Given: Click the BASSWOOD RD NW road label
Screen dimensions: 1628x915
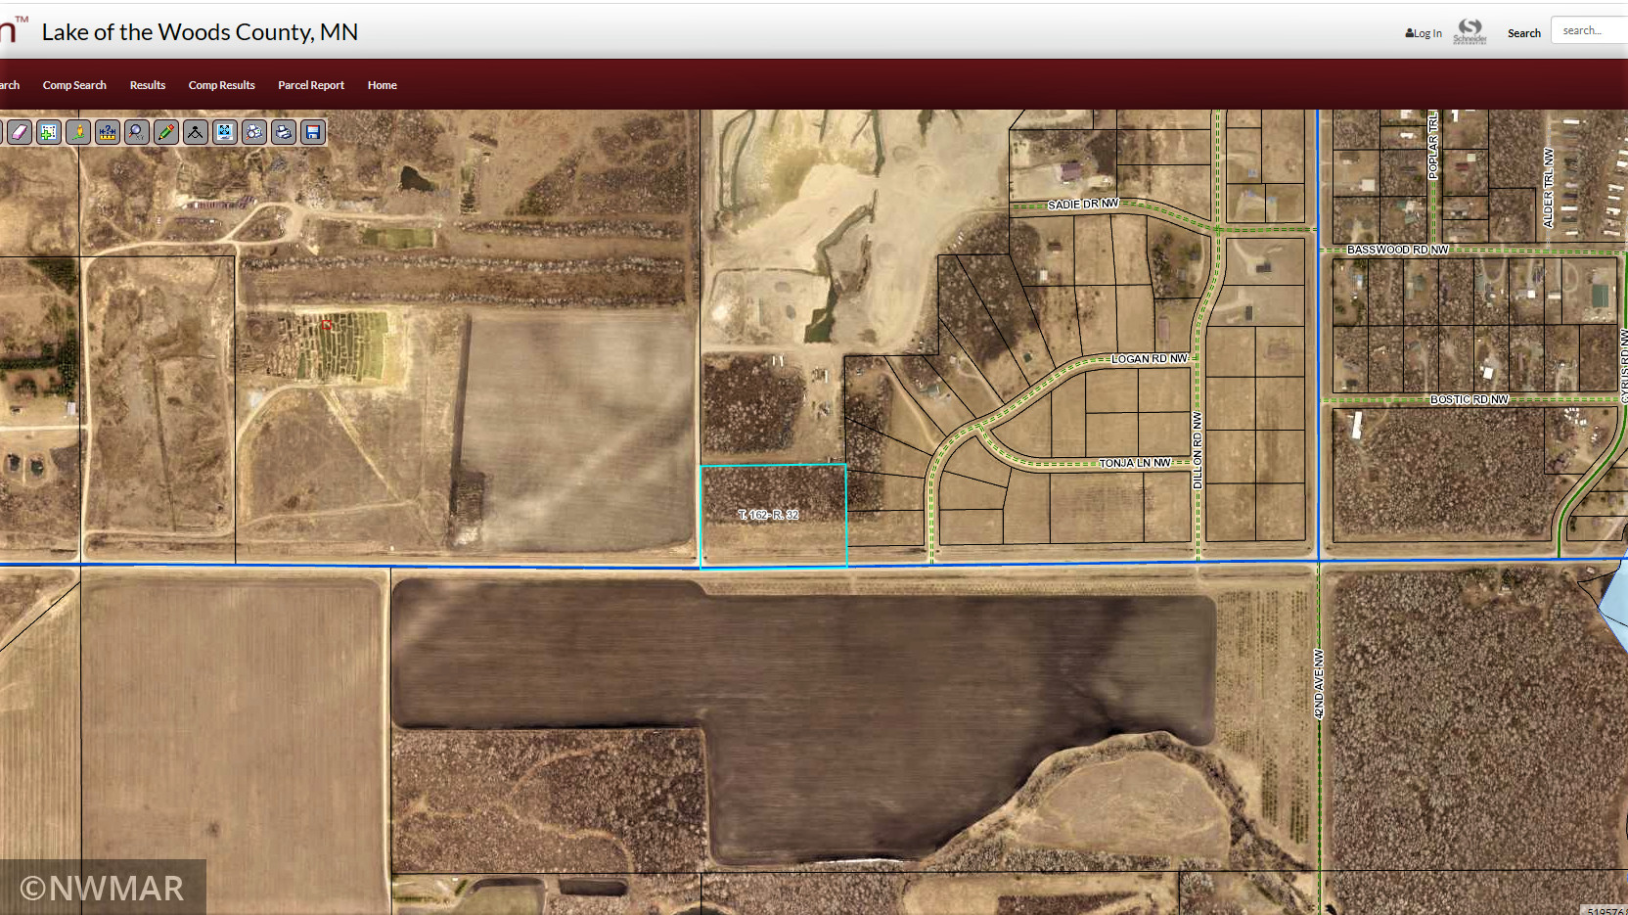Looking at the screenshot, I should click(x=1397, y=250).
